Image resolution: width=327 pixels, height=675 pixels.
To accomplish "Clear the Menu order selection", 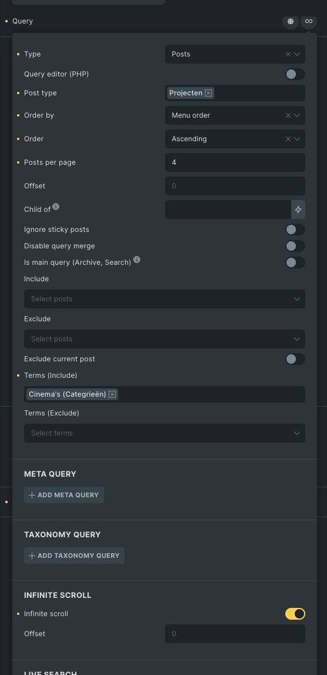I will pyautogui.click(x=288, y=115).
